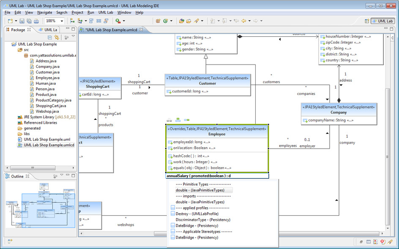This screenshot has height=249, width=399.
Task: Click the annualSalary operation edit field
Action: (x=217, y=176)
